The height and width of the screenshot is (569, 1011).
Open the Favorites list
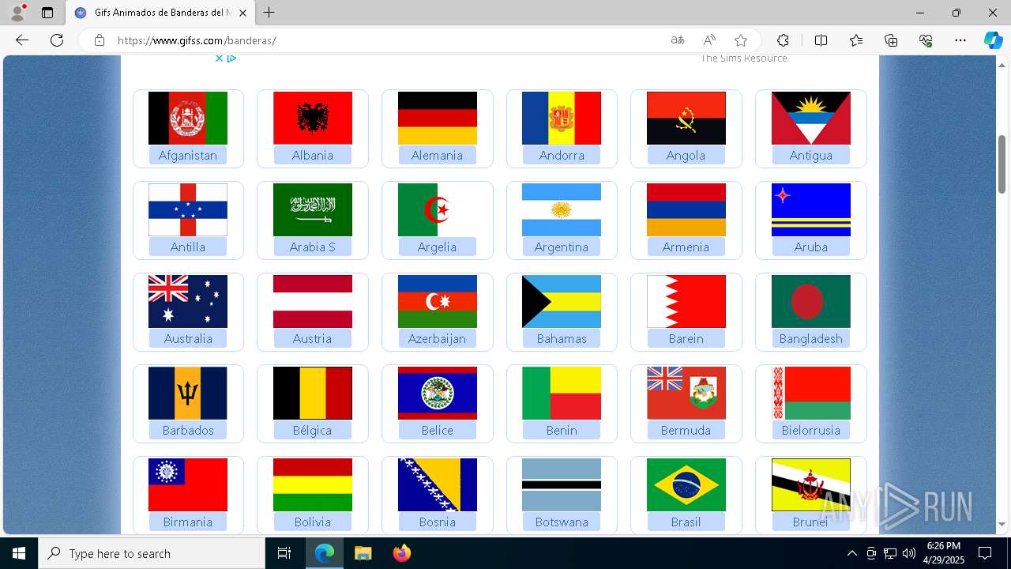click(x=856, y=40)
